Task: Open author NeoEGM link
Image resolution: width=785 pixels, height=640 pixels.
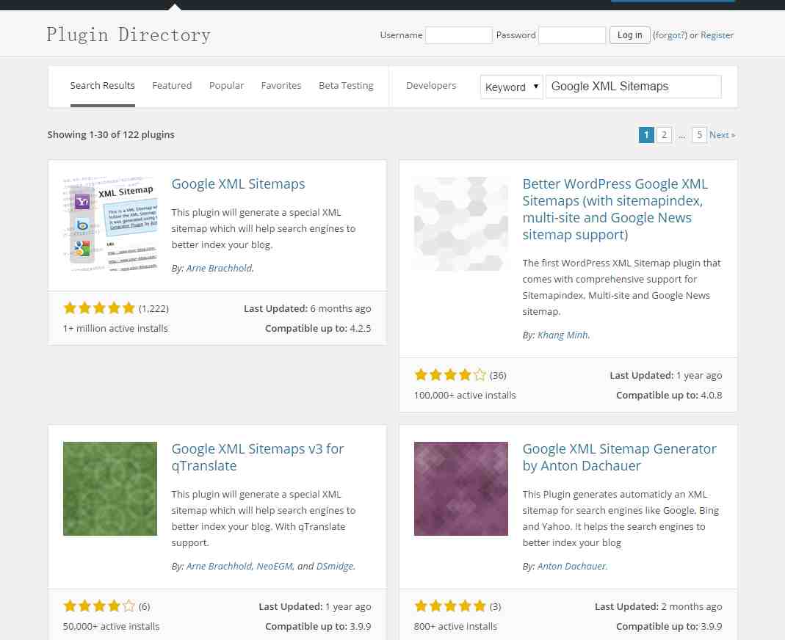Action: click(x=275, y=566)
